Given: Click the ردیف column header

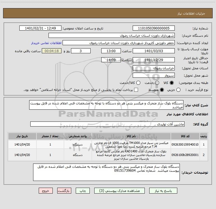Looking at the screenshot, I should (x=204, y=136).
